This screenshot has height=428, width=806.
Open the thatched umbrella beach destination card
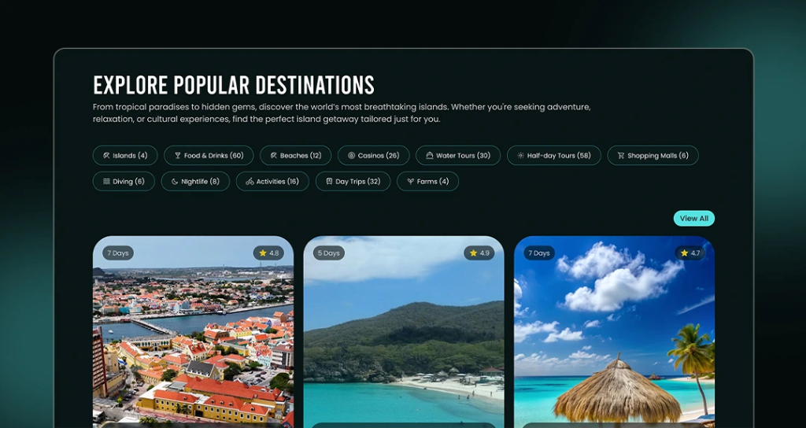tap(614, 332)
